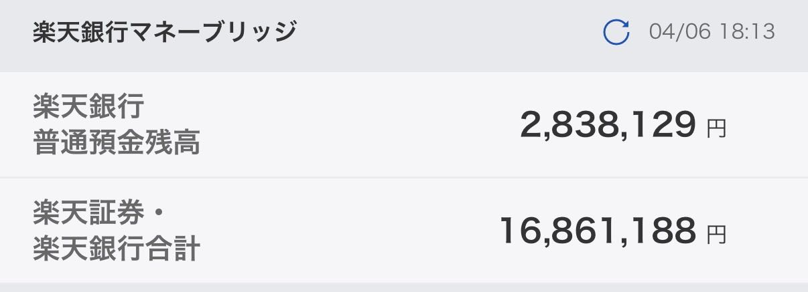
Task: Tap the 円 symbol beside 16,861,188
Action: [x=716, y=233]
